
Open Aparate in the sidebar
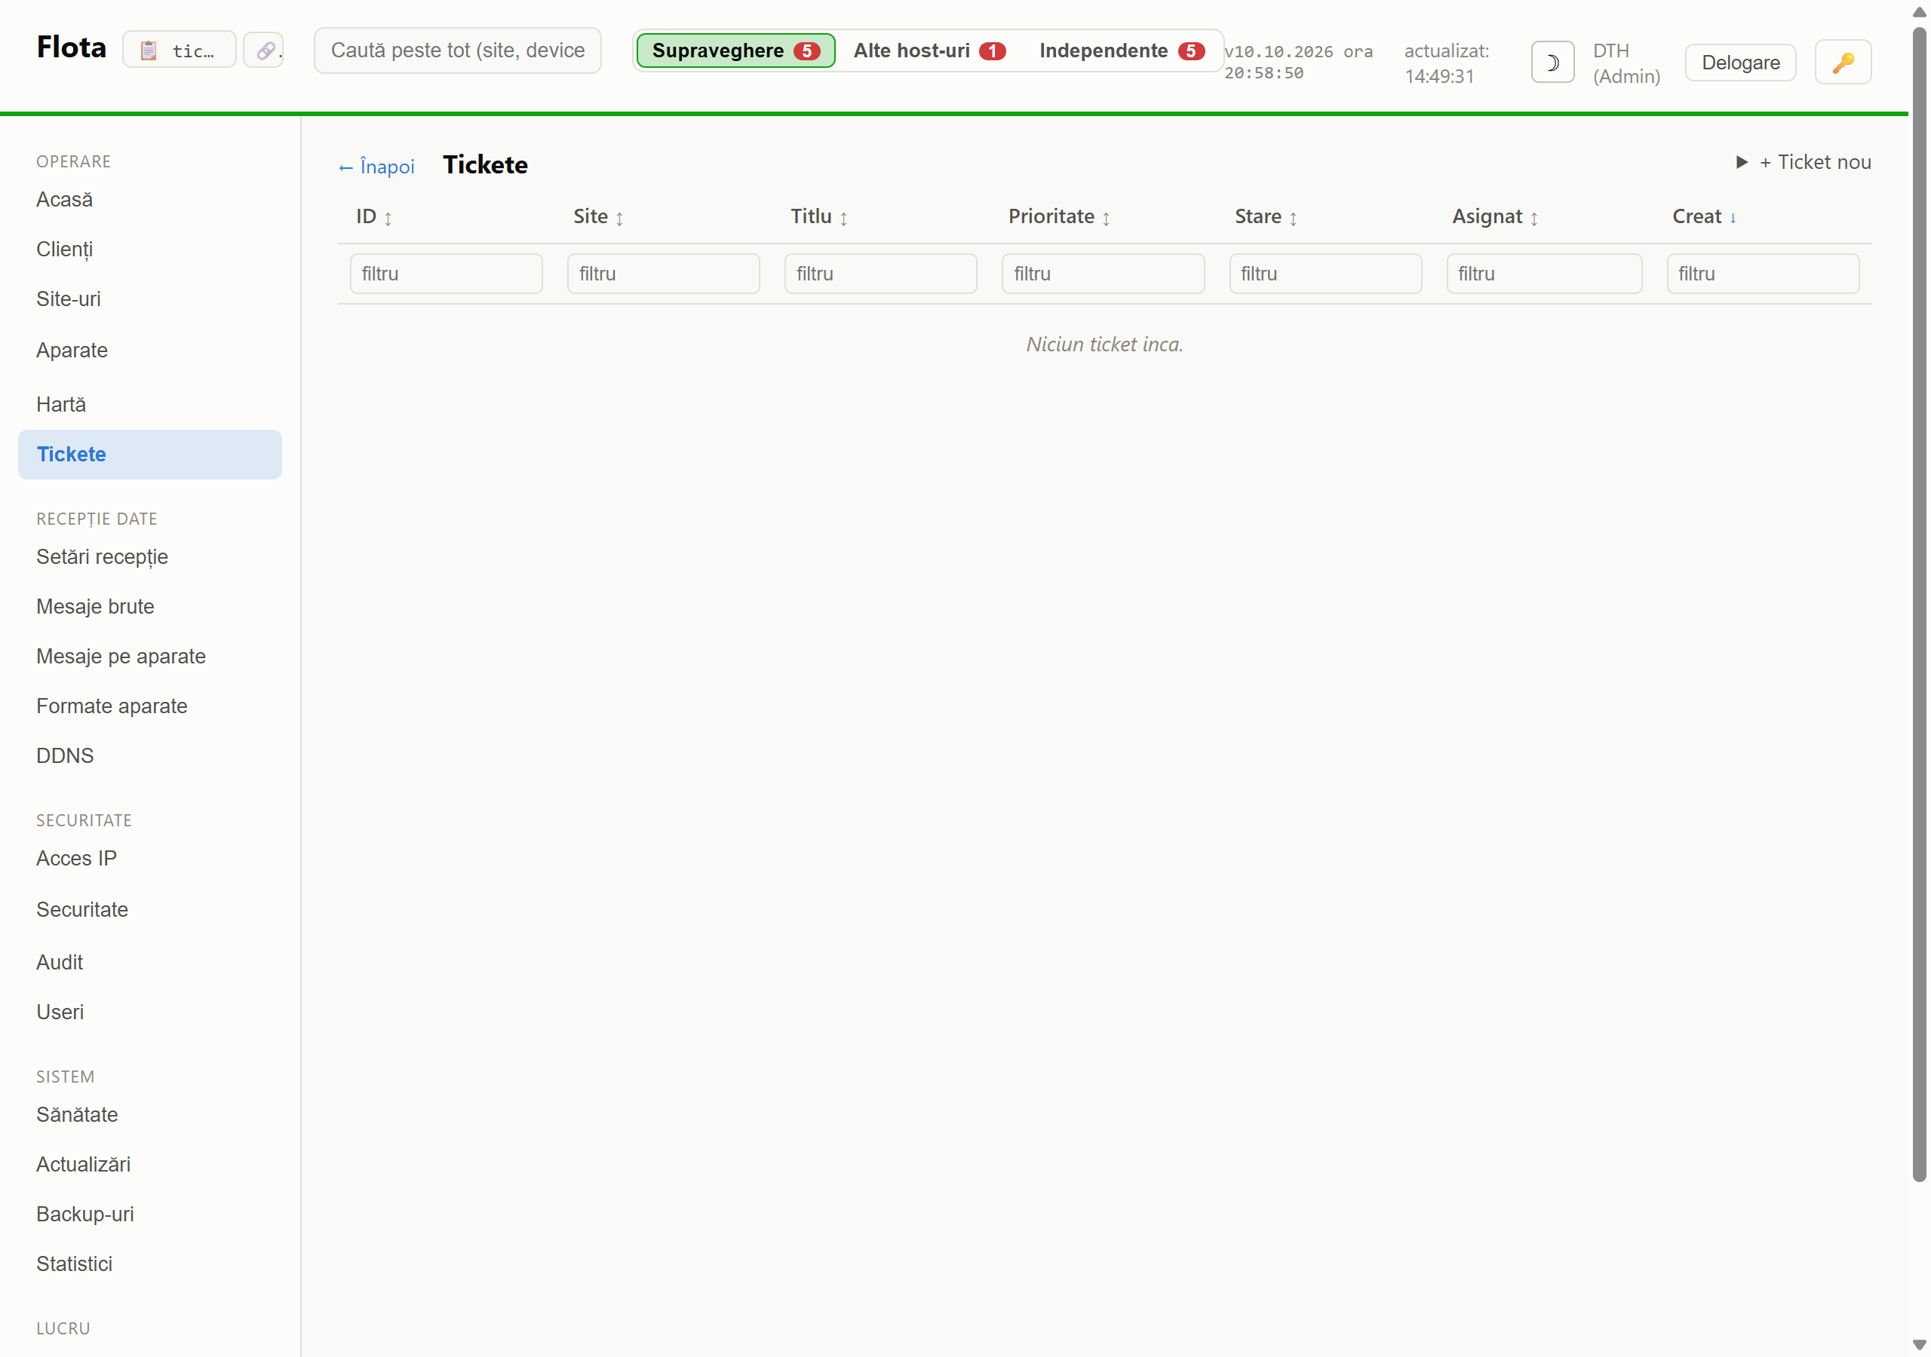coord(149,351)
